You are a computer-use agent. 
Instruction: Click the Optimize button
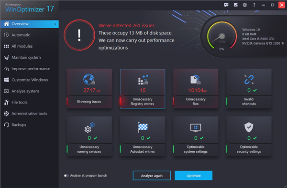(x=194, y=176)
